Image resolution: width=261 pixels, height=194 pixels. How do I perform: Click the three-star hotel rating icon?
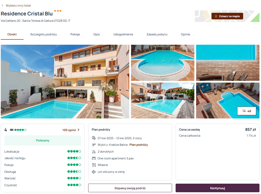(x=58, y=11)
